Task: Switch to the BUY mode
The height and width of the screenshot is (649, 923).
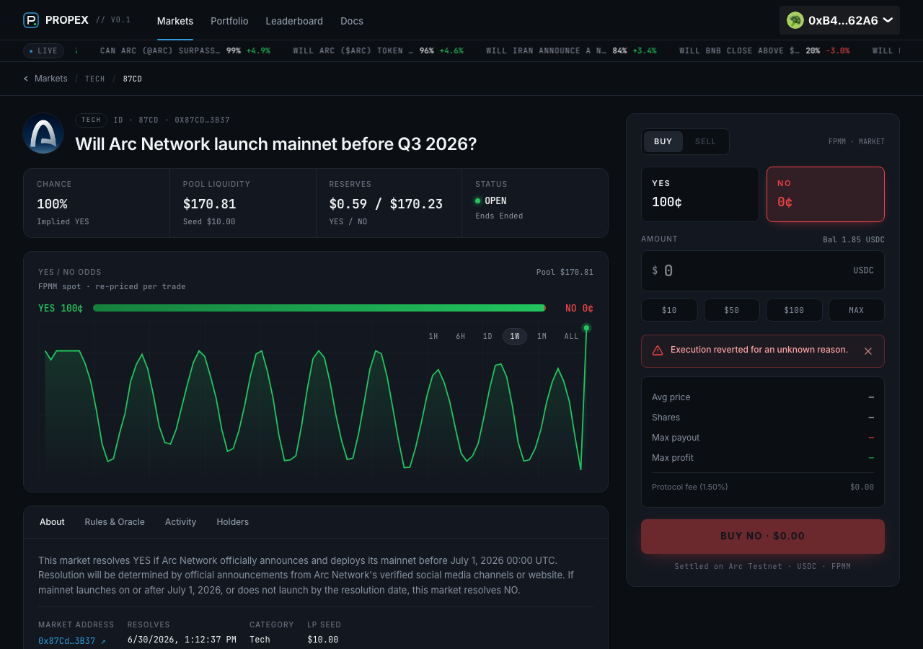Action: click(663, 141)
